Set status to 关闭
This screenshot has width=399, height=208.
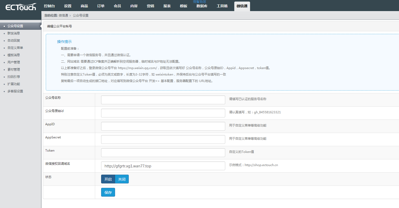[122, 179]
